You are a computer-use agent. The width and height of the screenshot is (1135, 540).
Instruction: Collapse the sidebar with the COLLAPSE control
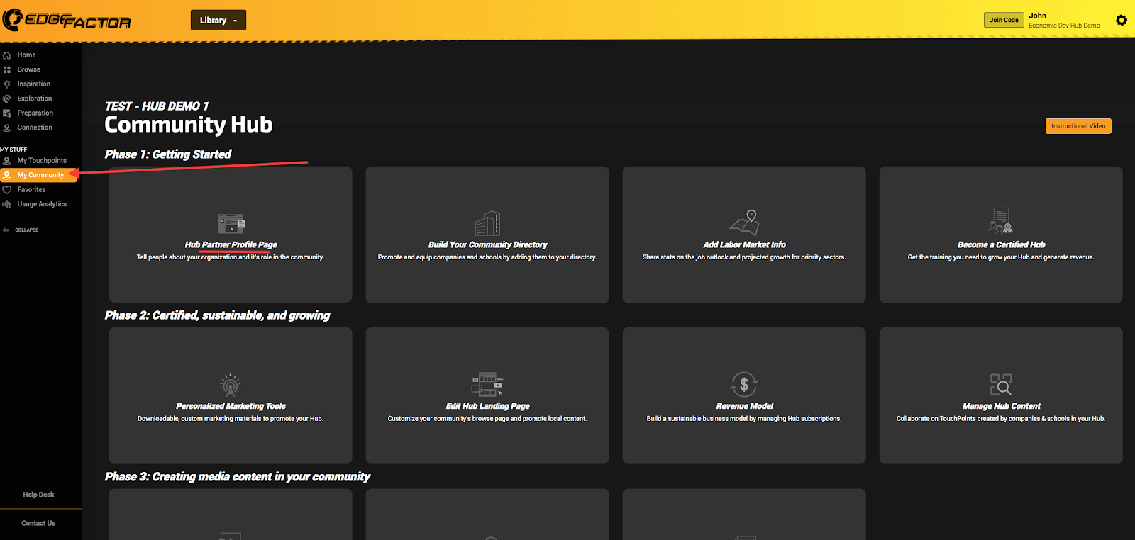pos(27,230)
